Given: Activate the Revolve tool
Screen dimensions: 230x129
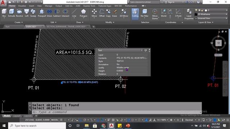Looking at the screenshot, I should coord(19,13).
